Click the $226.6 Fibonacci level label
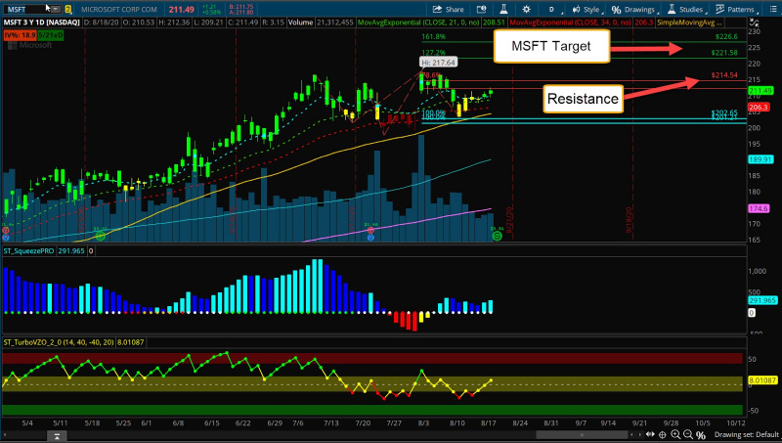 click(726, 36)
